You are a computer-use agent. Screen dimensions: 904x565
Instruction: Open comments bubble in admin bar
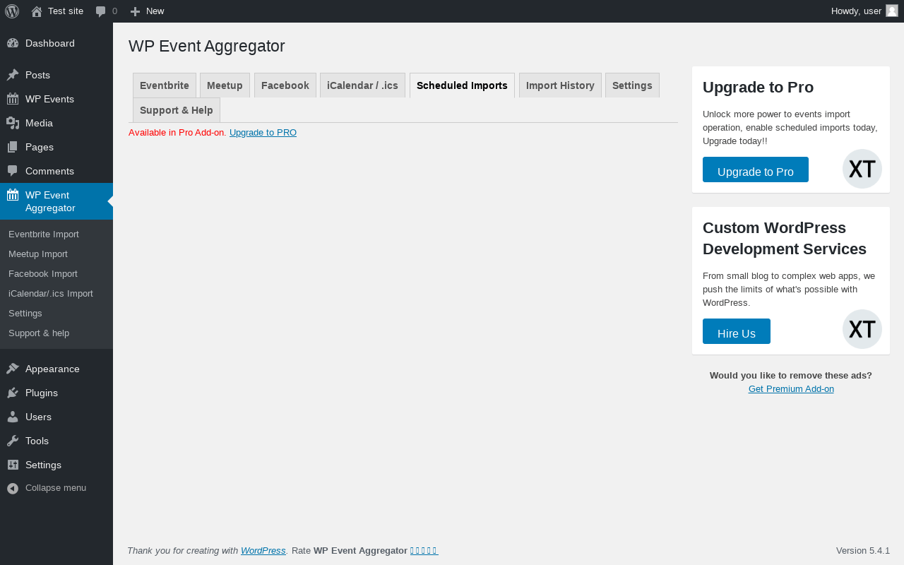coord(101,11)
